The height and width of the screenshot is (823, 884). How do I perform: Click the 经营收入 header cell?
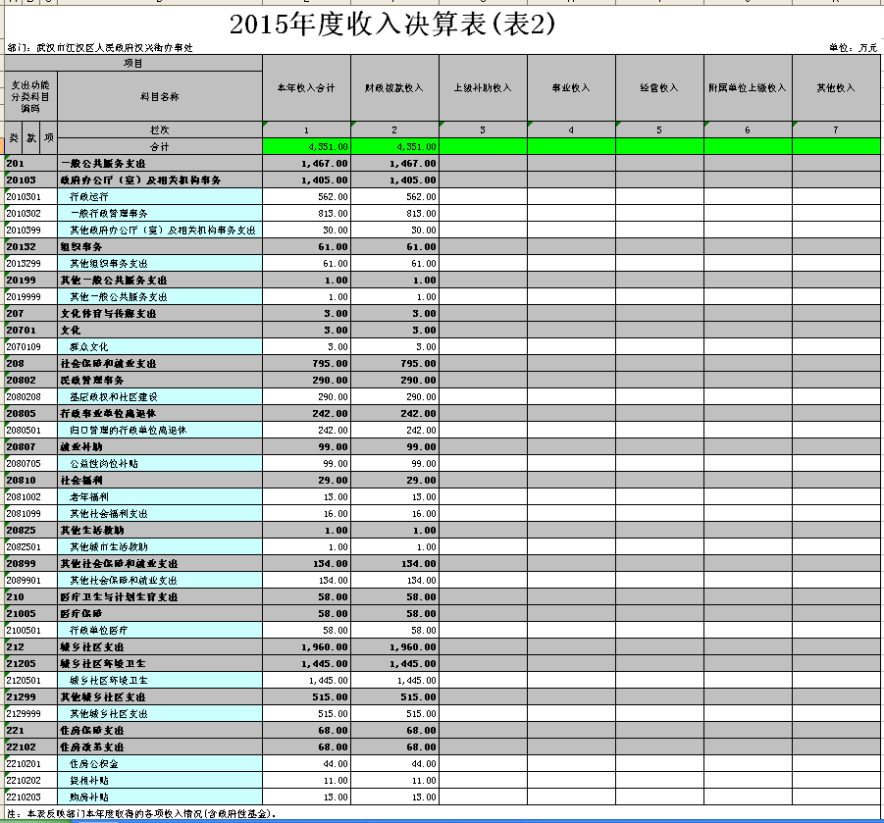pos(659,88)
